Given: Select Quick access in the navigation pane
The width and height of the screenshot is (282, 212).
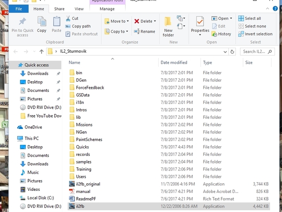Looking at the screenshot, I should [x=35, y=65].
